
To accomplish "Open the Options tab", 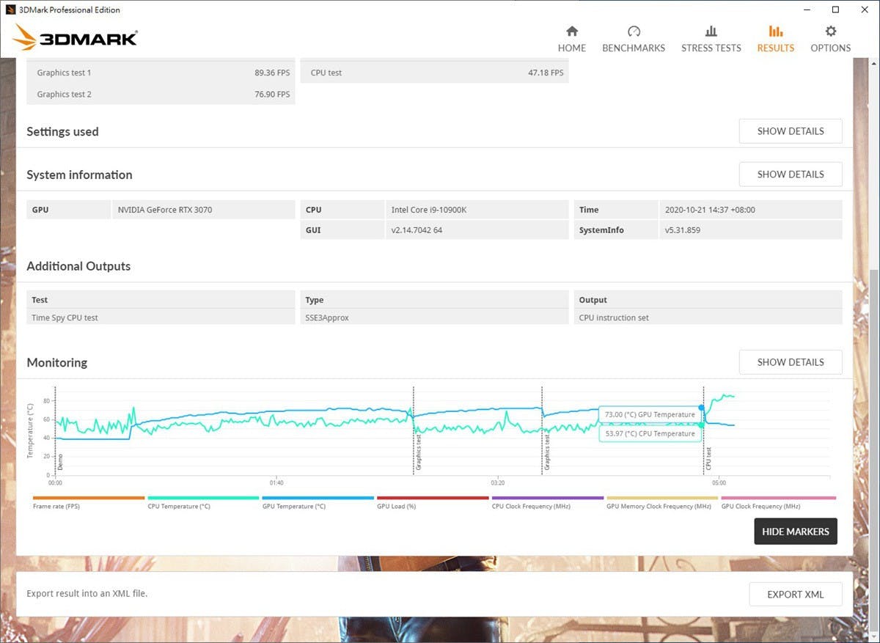I will [x=830, y=39].
